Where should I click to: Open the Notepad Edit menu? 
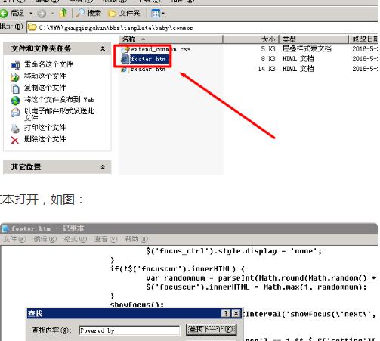pyautogui.click(x=45, y=239)
